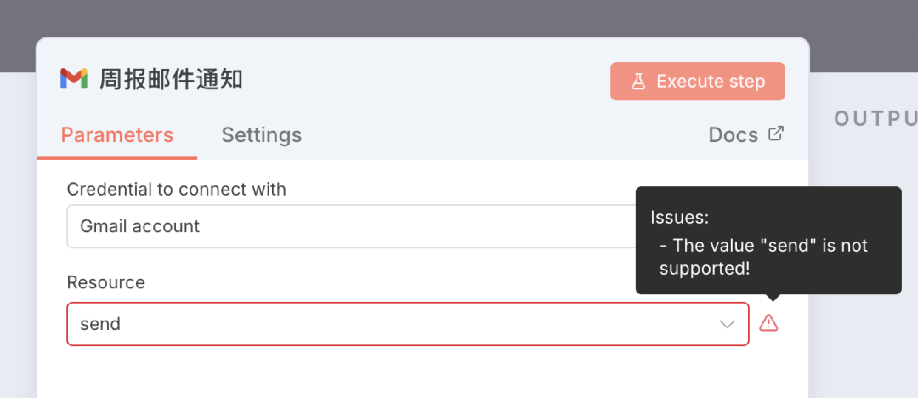The image size is (918, 398).
Task: Open the Docs link
Action: pyautogui.click(x=734, y=135)
